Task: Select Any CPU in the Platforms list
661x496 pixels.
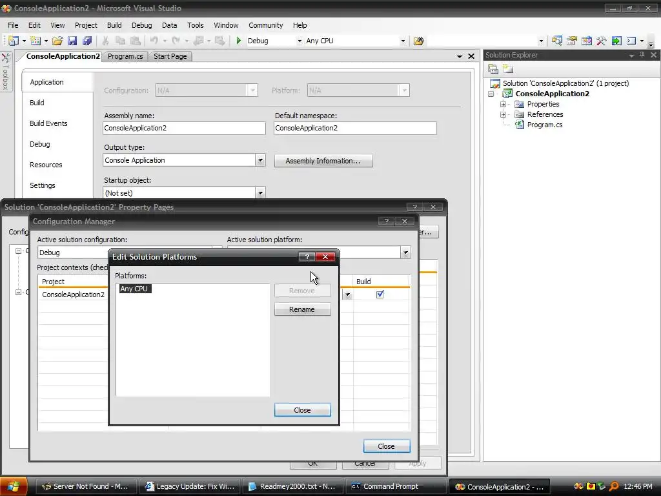Action: coord(134,289)
